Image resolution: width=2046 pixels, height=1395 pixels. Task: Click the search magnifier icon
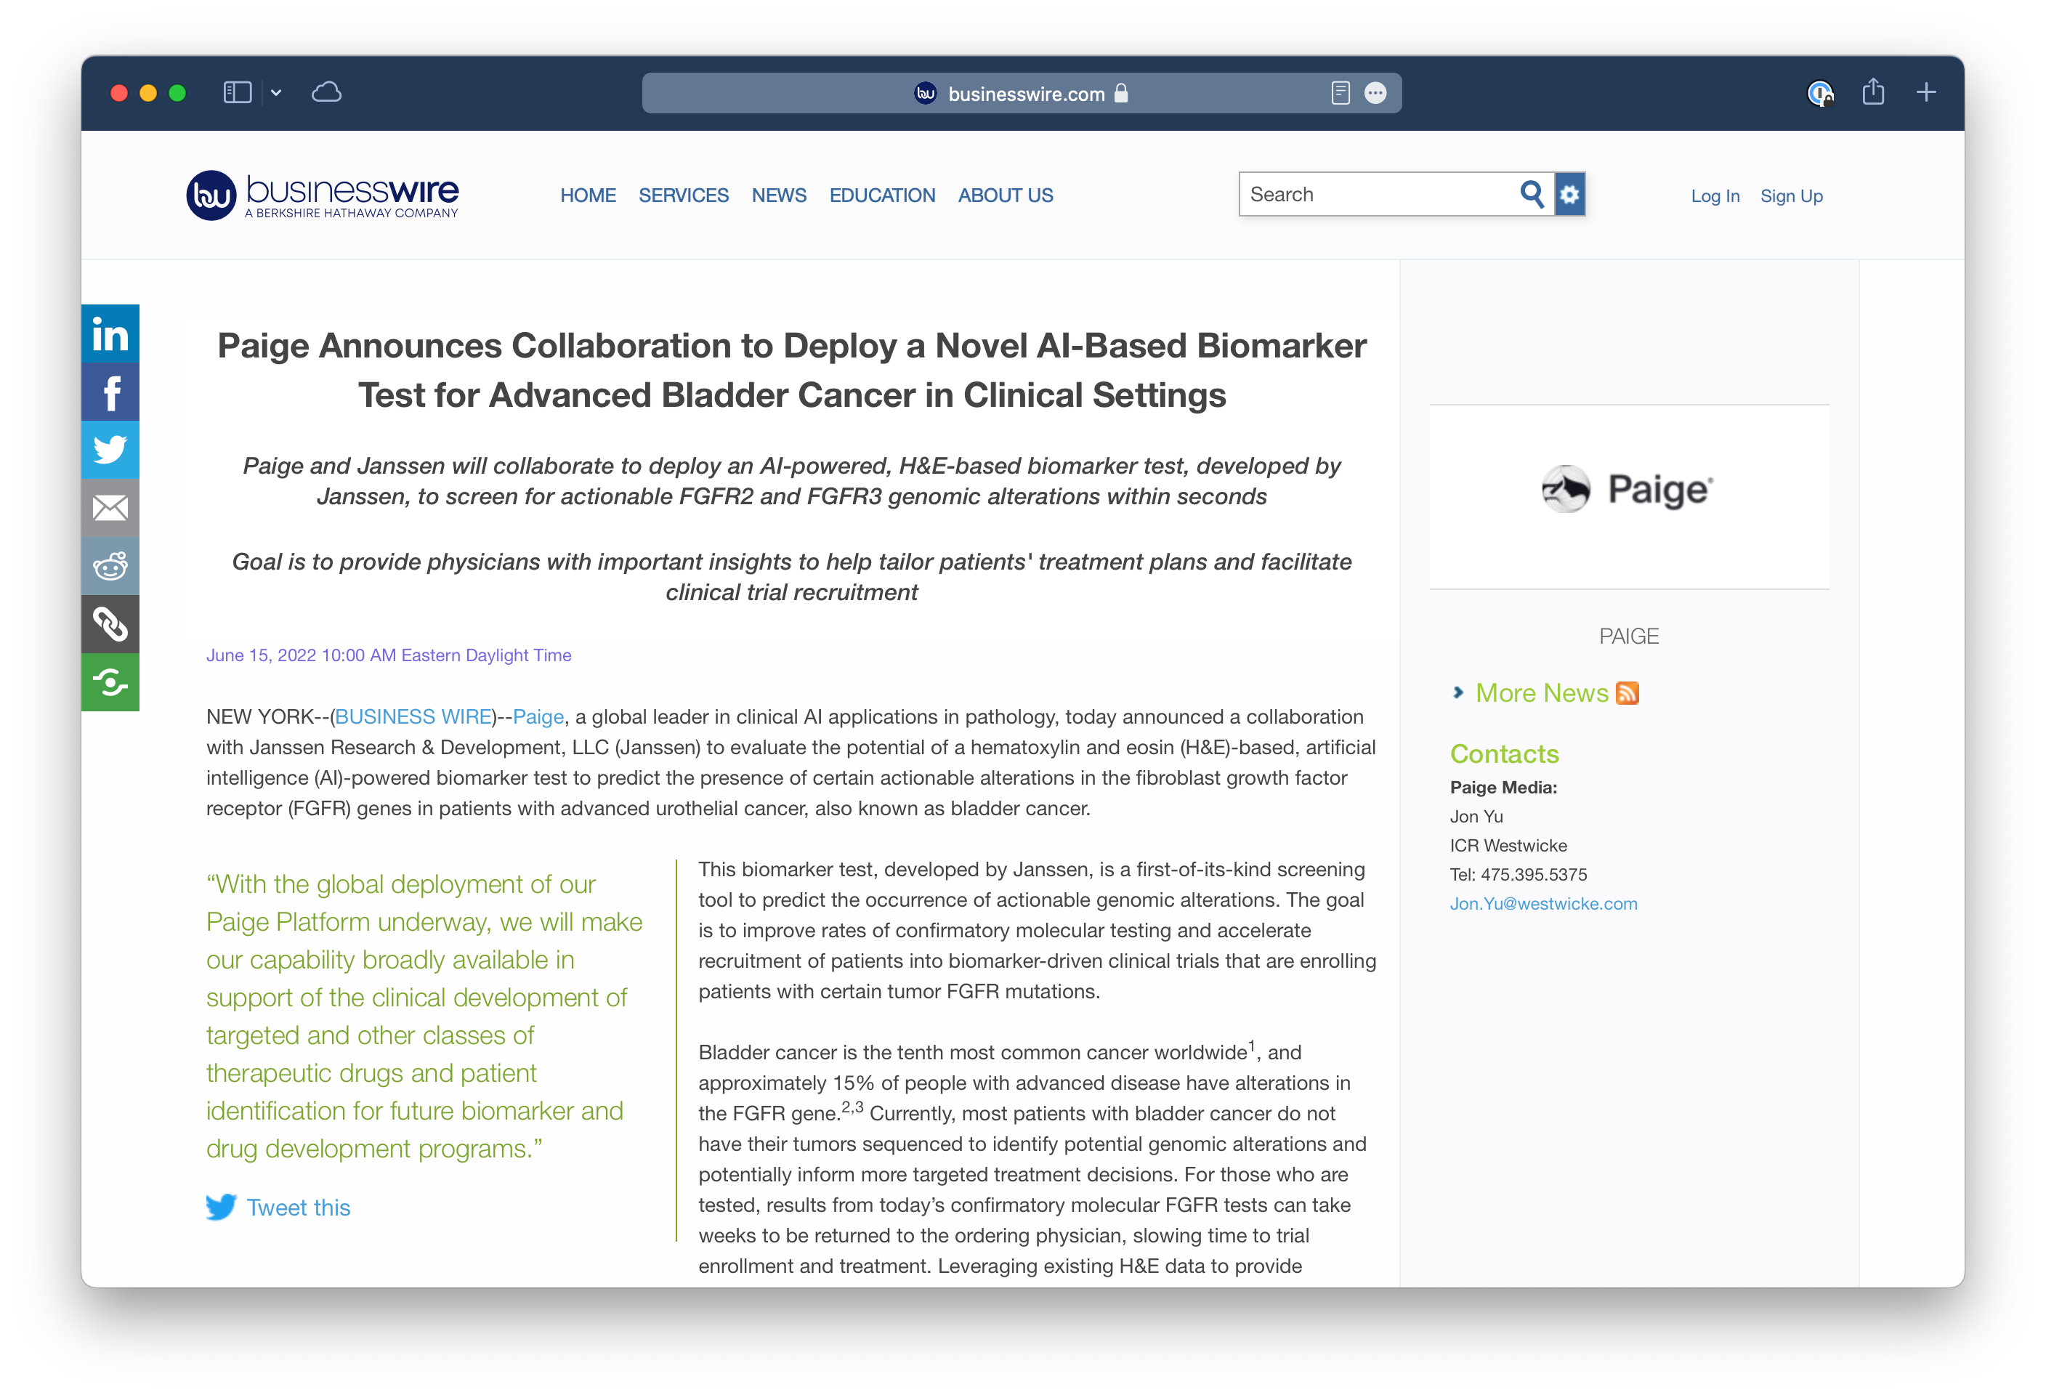[1532, 195]
